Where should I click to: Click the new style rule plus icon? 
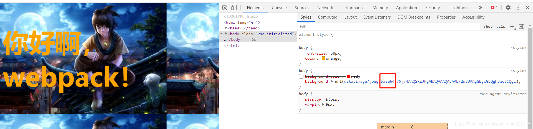point(512,26)
